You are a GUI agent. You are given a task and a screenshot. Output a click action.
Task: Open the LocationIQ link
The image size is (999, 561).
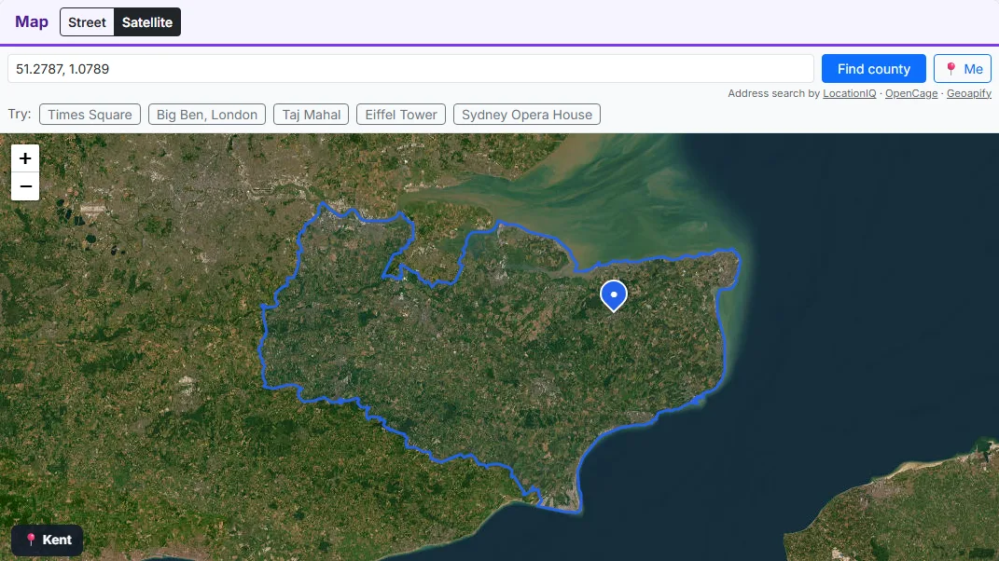pos(849,93)
